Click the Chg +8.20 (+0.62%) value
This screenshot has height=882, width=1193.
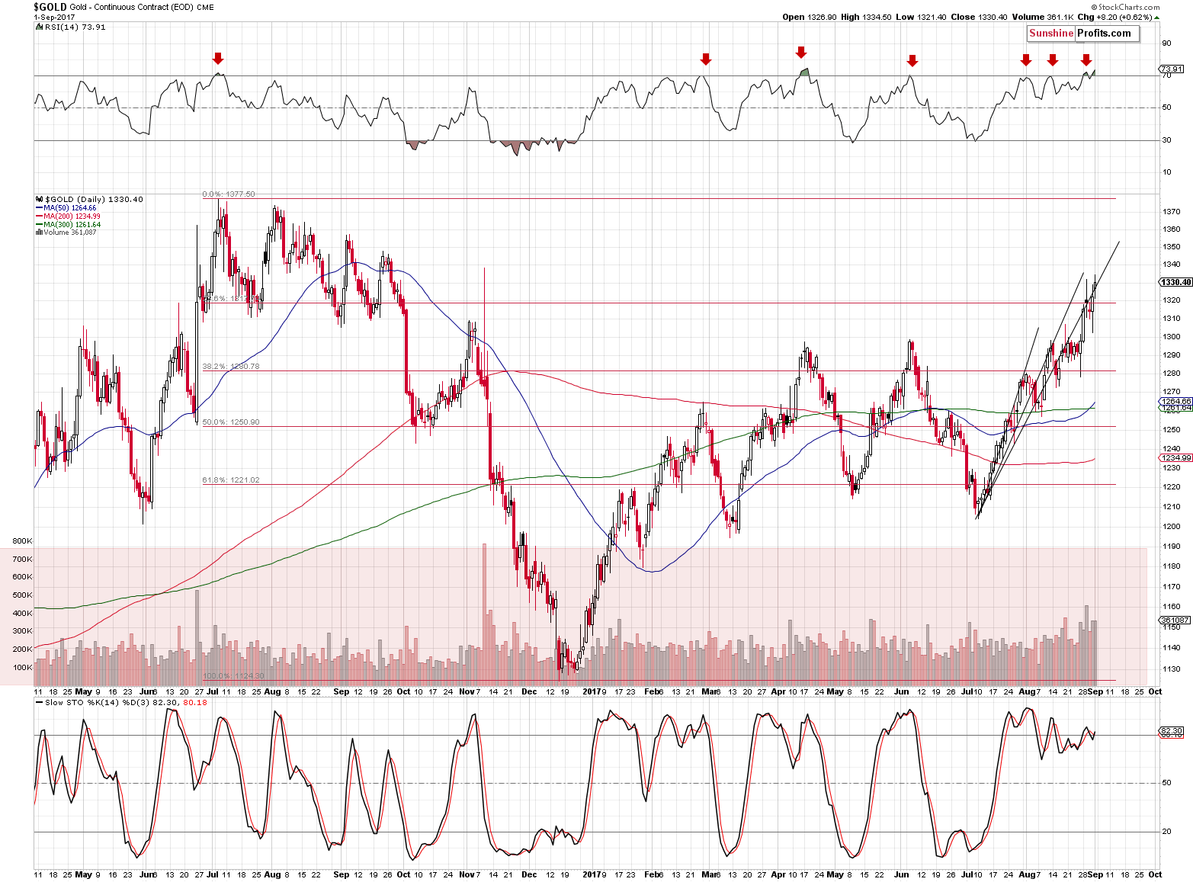tap(1119, 17)
